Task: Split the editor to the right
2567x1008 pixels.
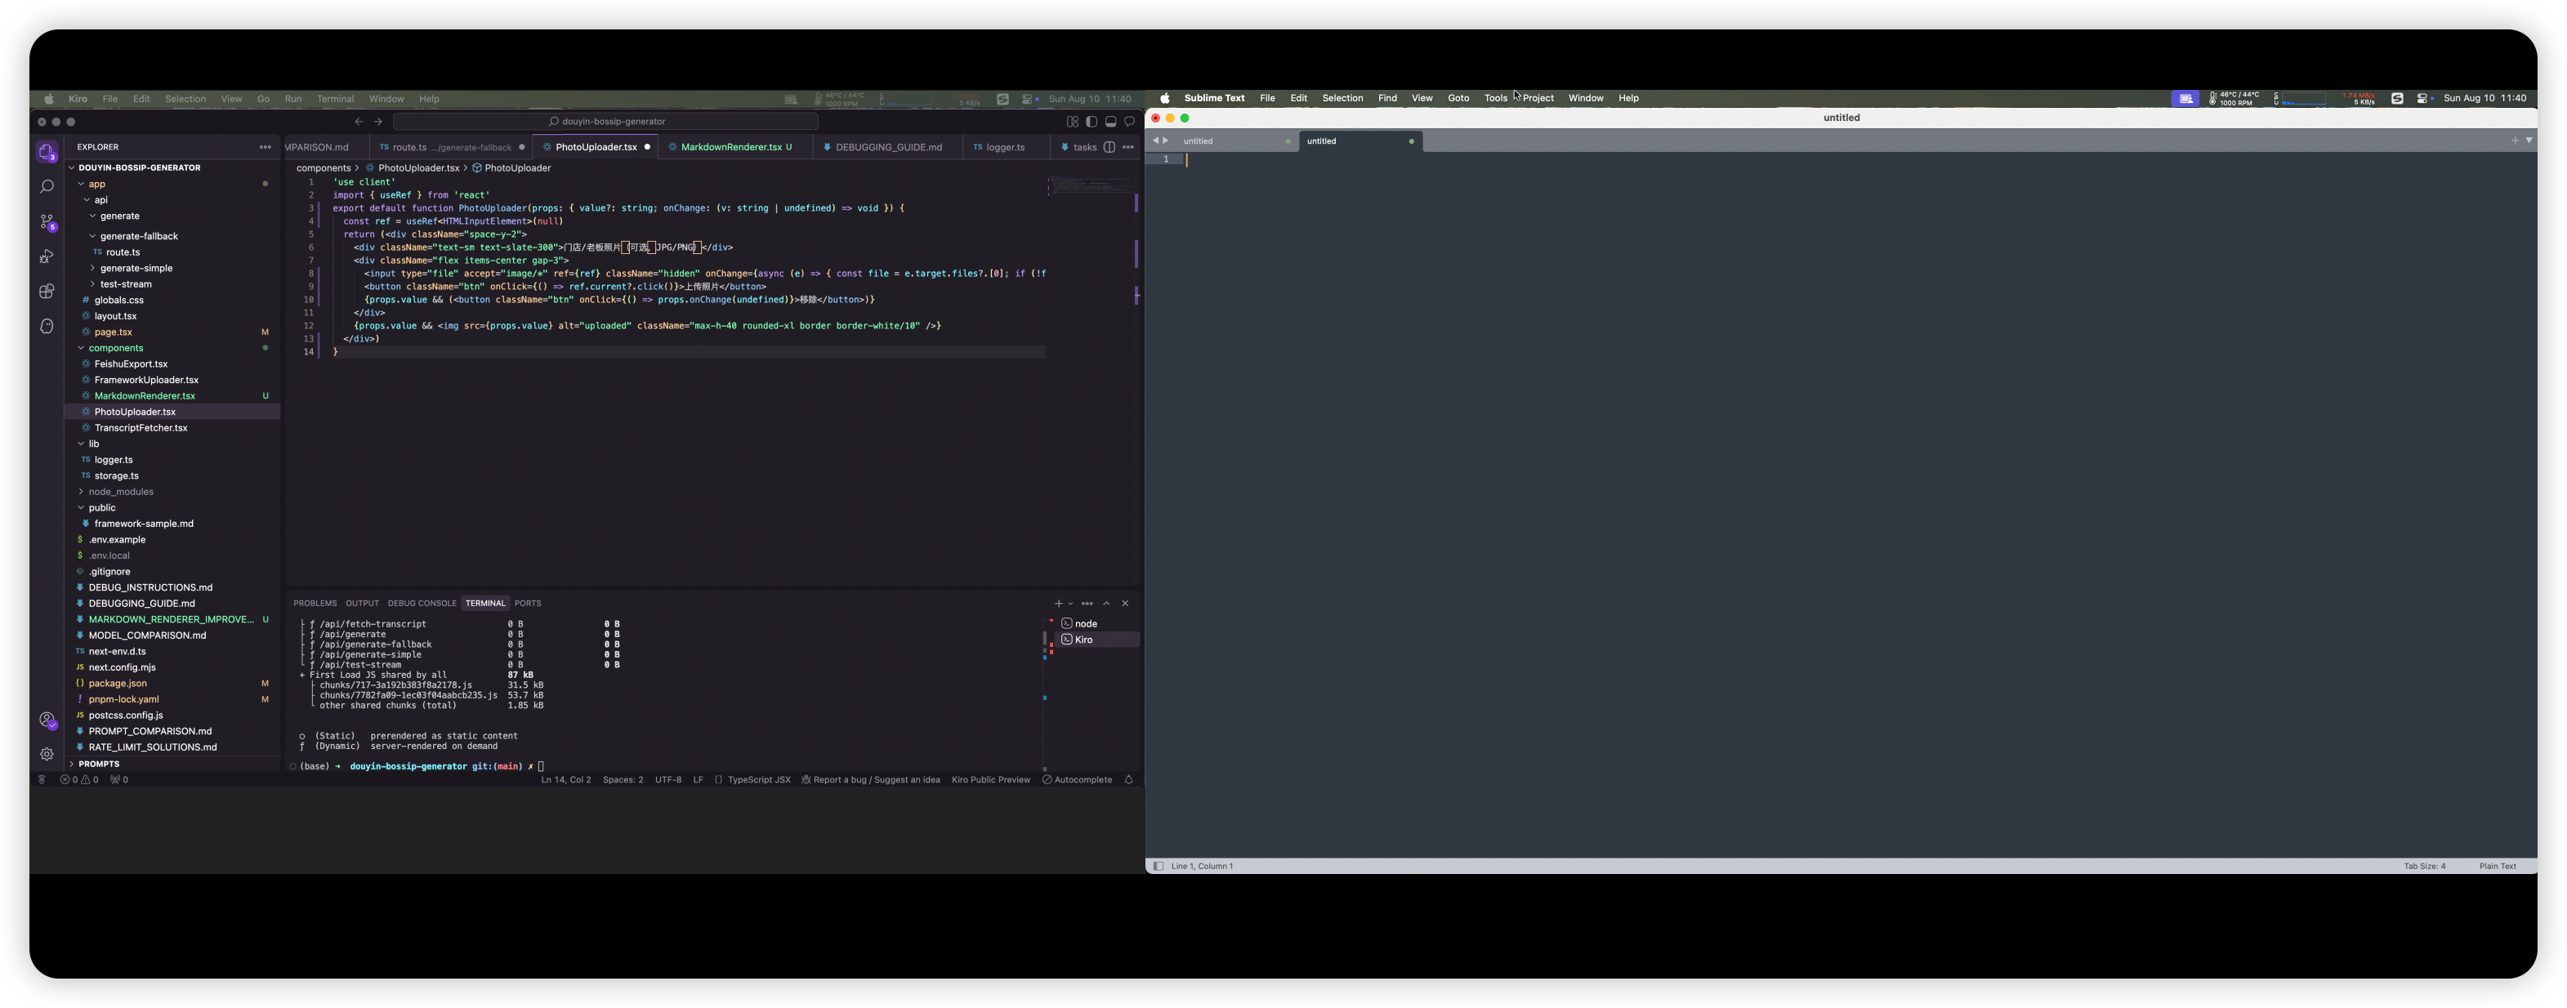Action: tap(1109, 147)
